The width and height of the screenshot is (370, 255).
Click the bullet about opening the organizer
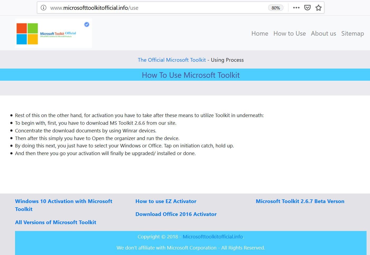tap(97, 138)
